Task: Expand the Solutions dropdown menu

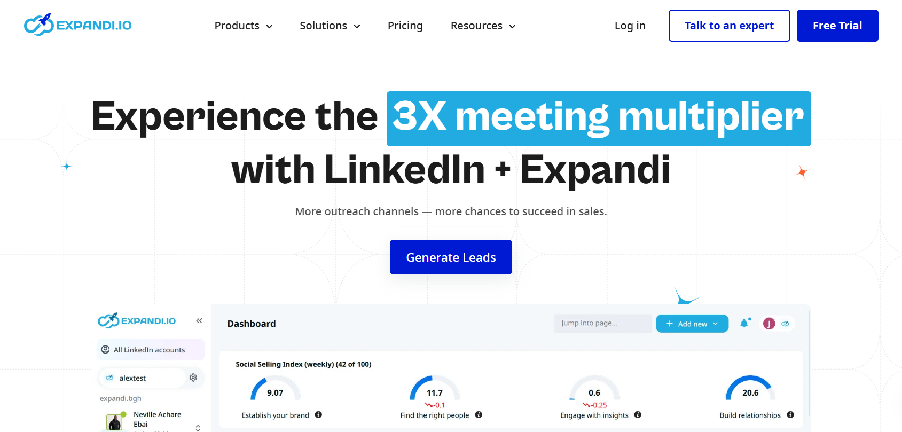Action: pos(330,26)
